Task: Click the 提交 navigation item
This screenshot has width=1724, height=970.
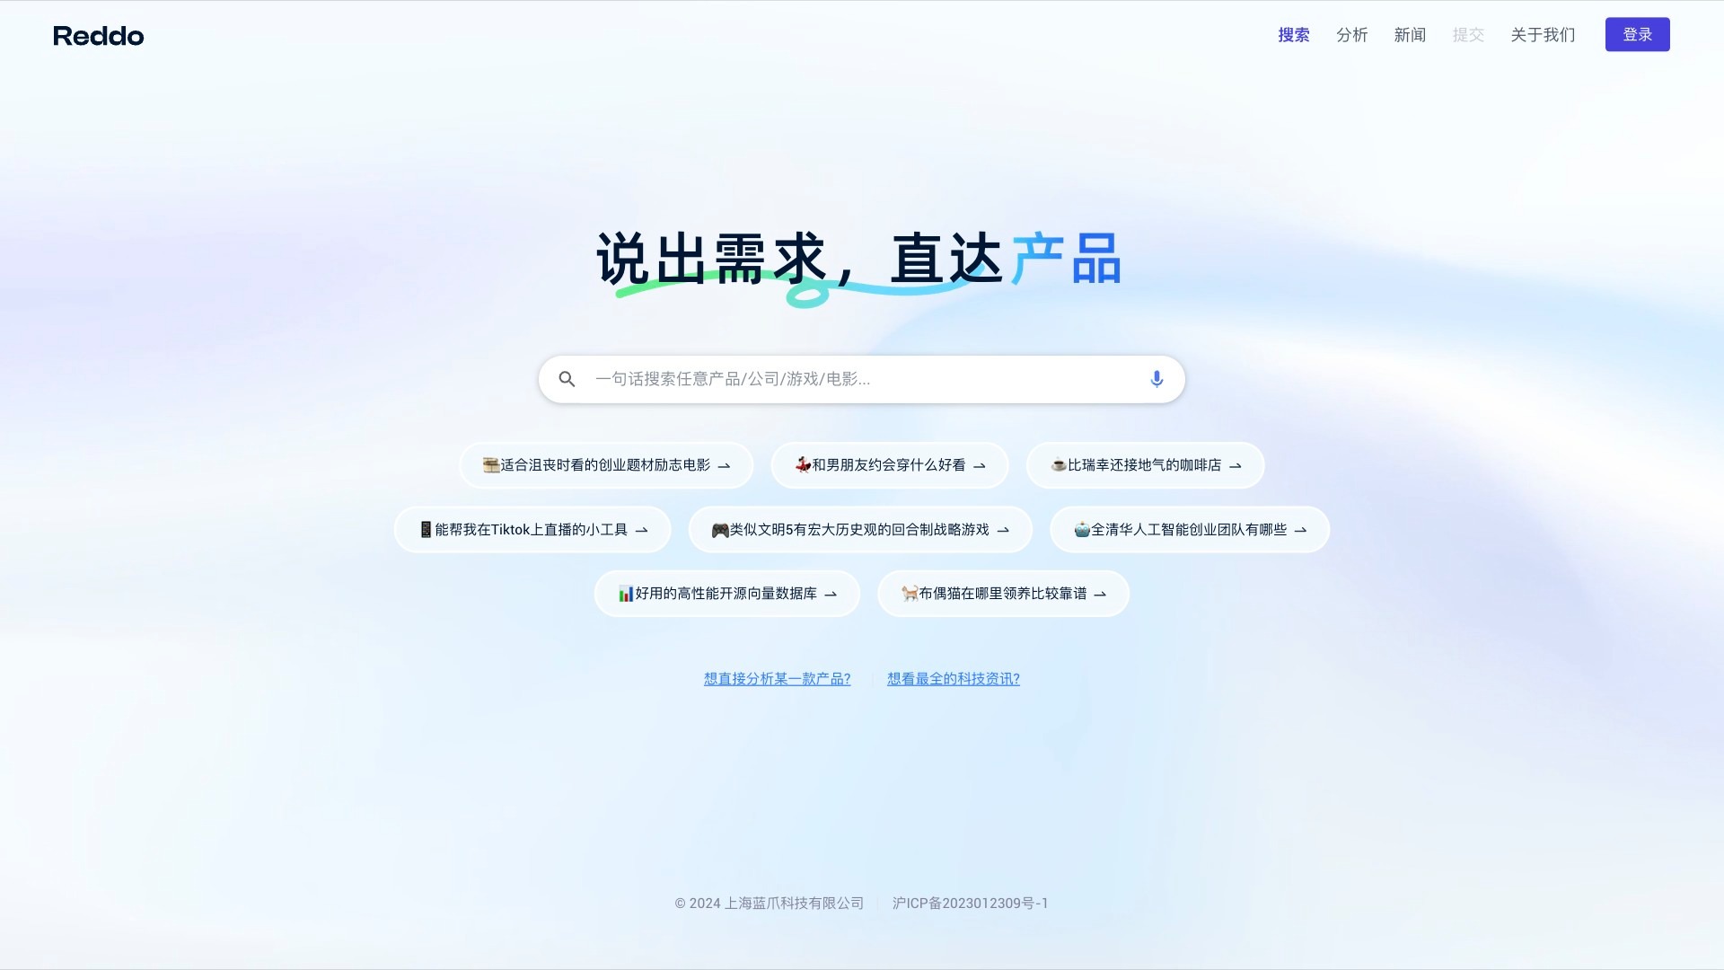Action: coord(1468,34)
